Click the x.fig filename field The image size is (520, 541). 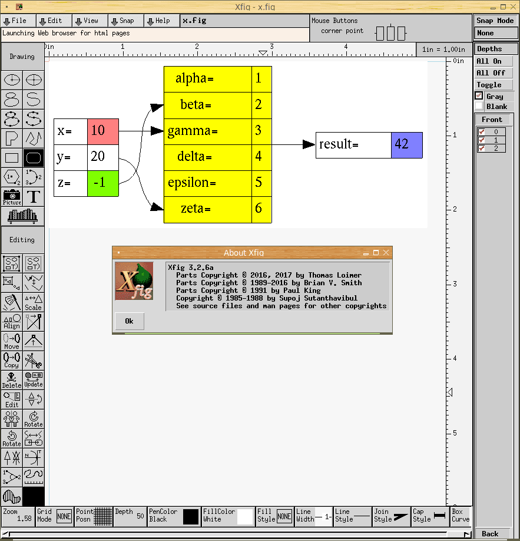tap(244, 21)
